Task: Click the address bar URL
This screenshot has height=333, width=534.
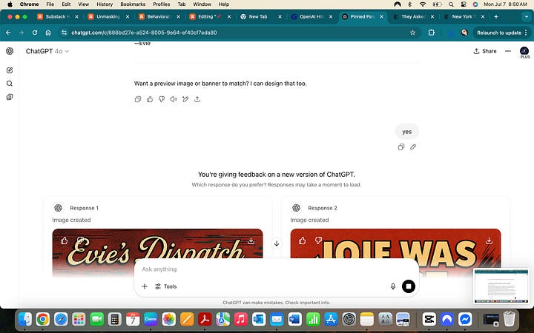Action: (x=144, y=33)
